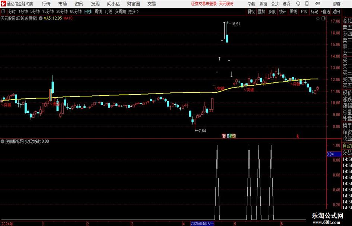The width and height of the screenshot is (352, 226).
Task: Open the 多周期 multi-period view
Action: coord(120,12)
